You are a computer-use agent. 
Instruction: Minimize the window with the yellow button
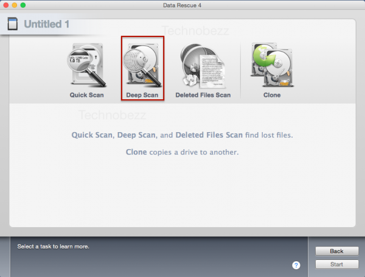click(x=15, y=5)
